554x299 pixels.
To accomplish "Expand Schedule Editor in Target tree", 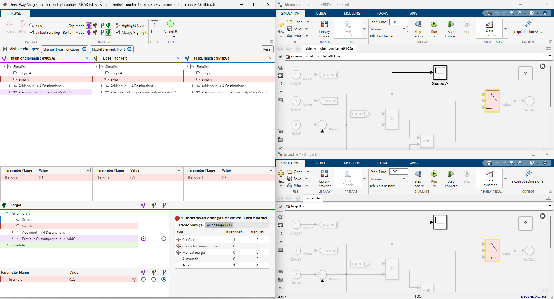I will pyautogui.click(x=7, y=245).
